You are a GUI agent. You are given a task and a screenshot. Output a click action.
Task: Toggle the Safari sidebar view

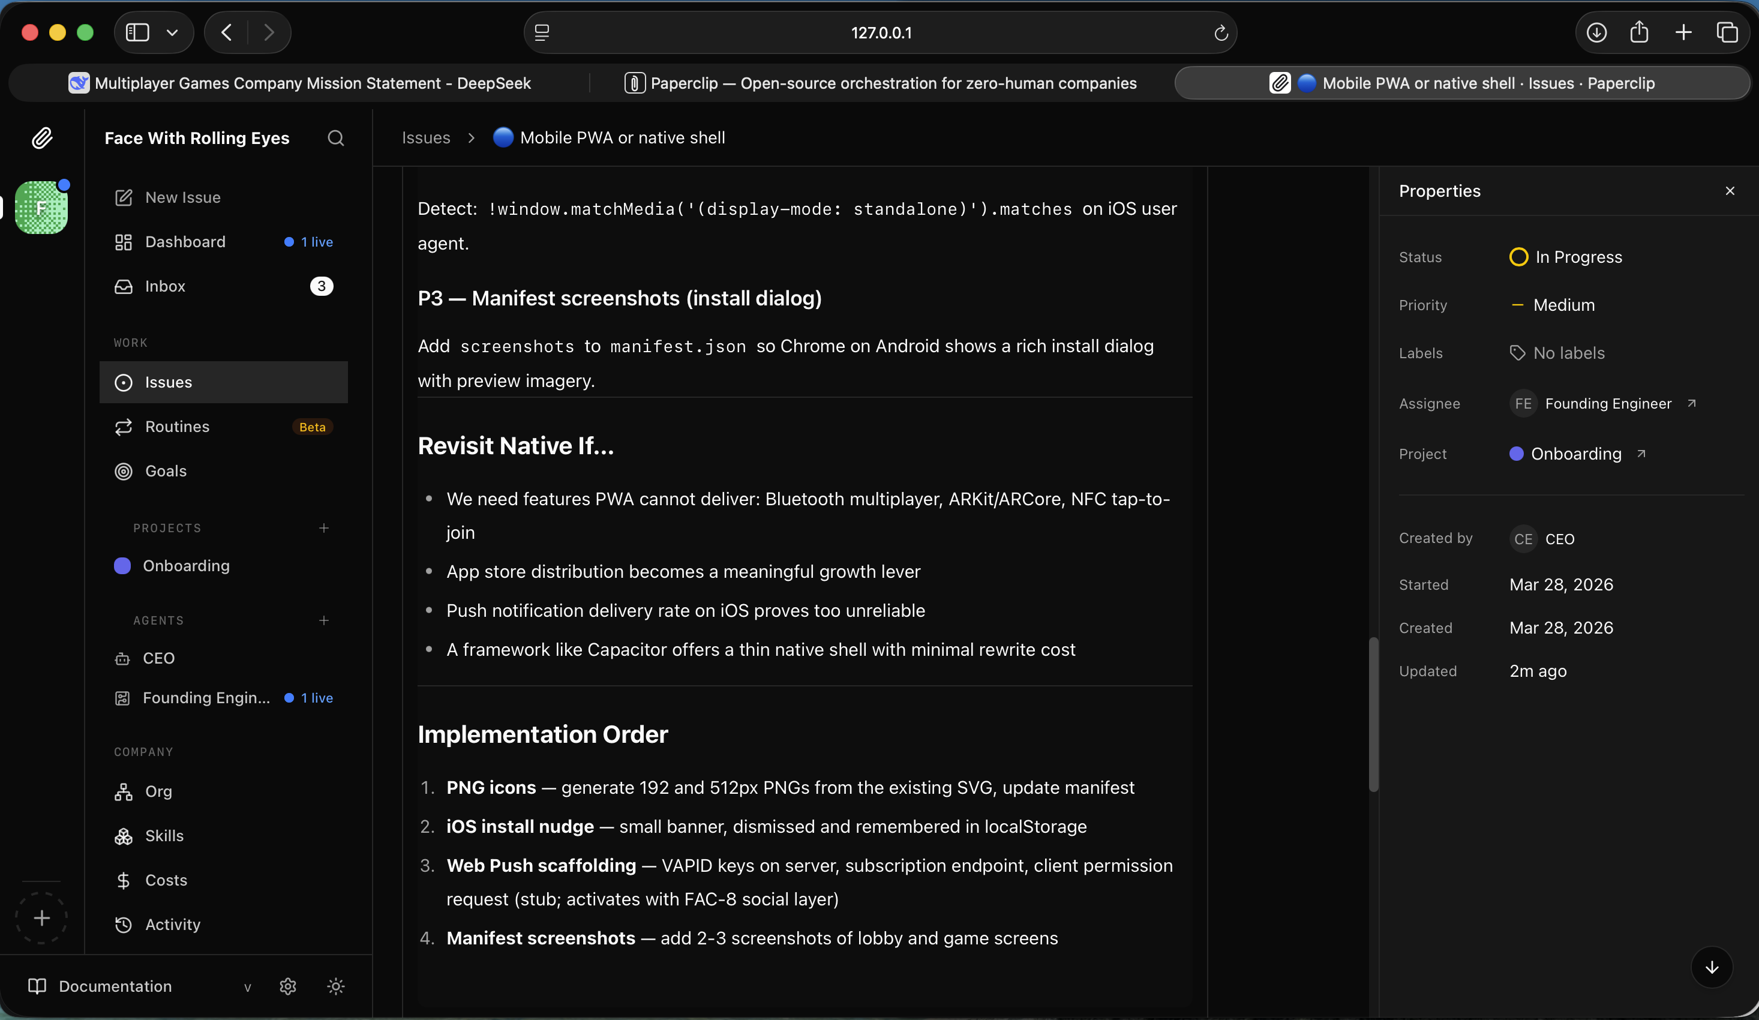pos(136,32)
